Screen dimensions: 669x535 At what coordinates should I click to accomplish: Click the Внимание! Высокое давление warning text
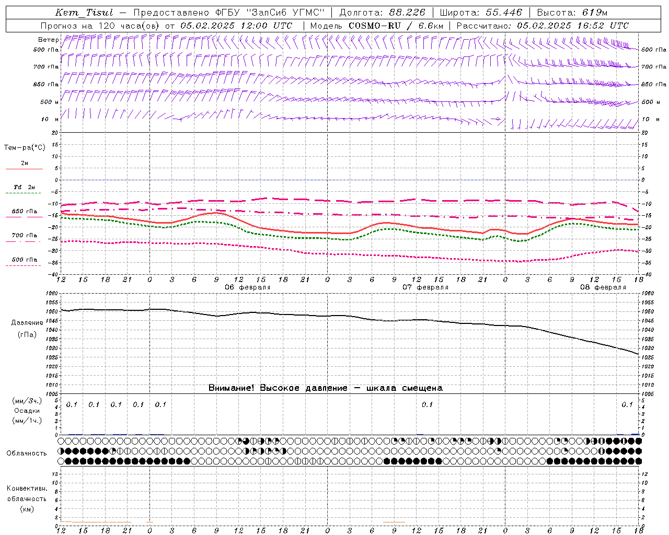pos(325,388)
